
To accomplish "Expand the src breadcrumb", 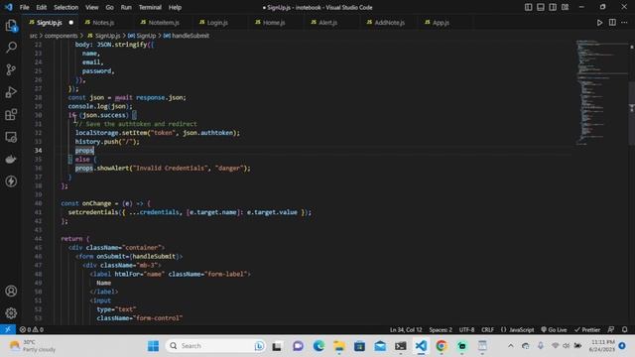I will pyautogui.click(x=33, y=36).
